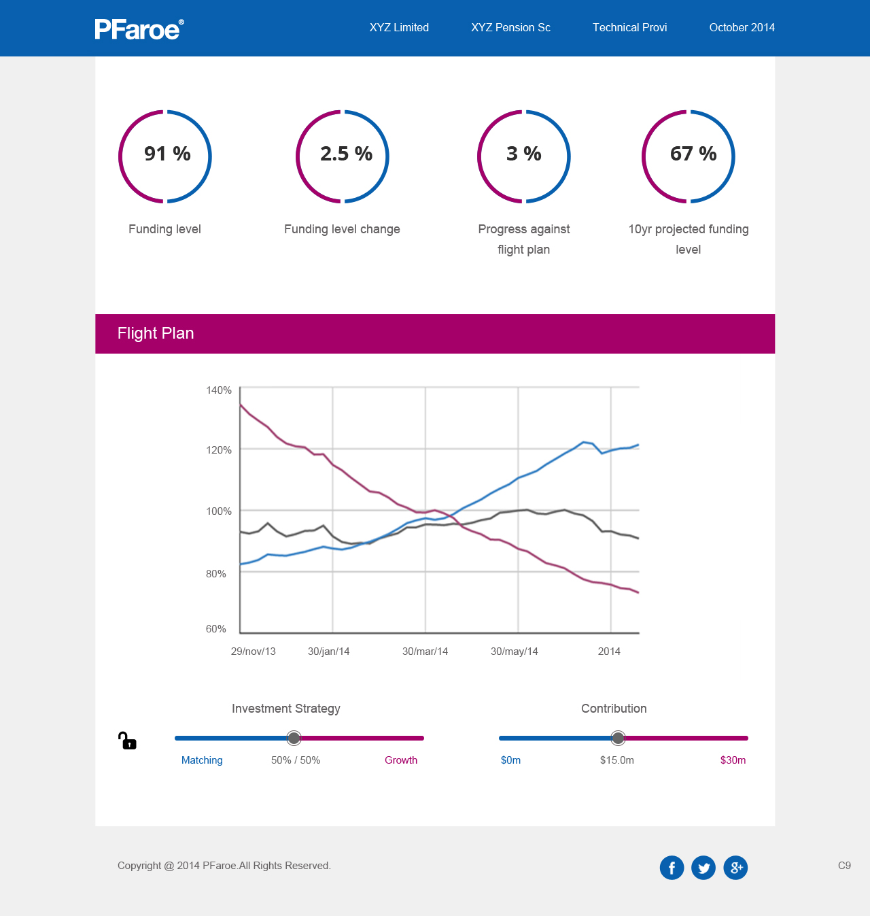Click the Funding level caption
The height and width of the screenshot is (916, 870).
164,229
